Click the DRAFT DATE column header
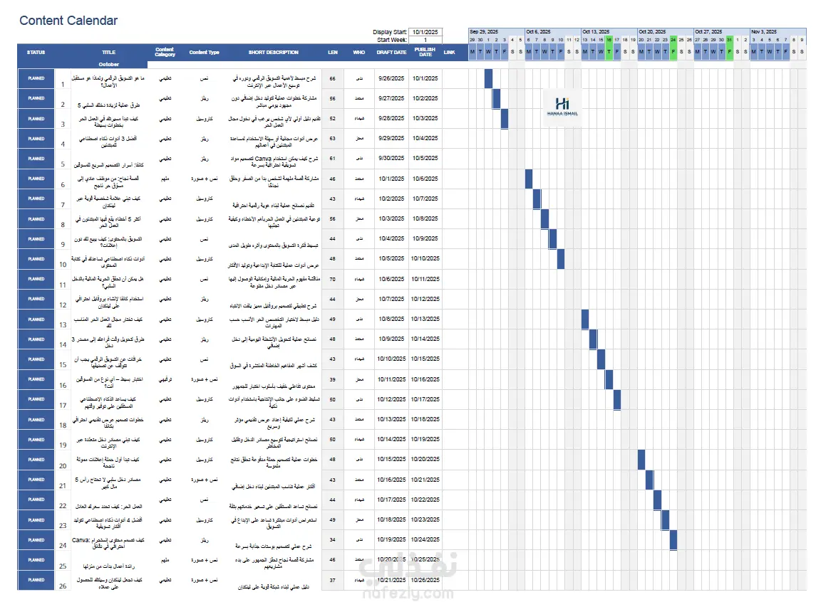Viewport: 816px width, 602px height. coord(391,53)
